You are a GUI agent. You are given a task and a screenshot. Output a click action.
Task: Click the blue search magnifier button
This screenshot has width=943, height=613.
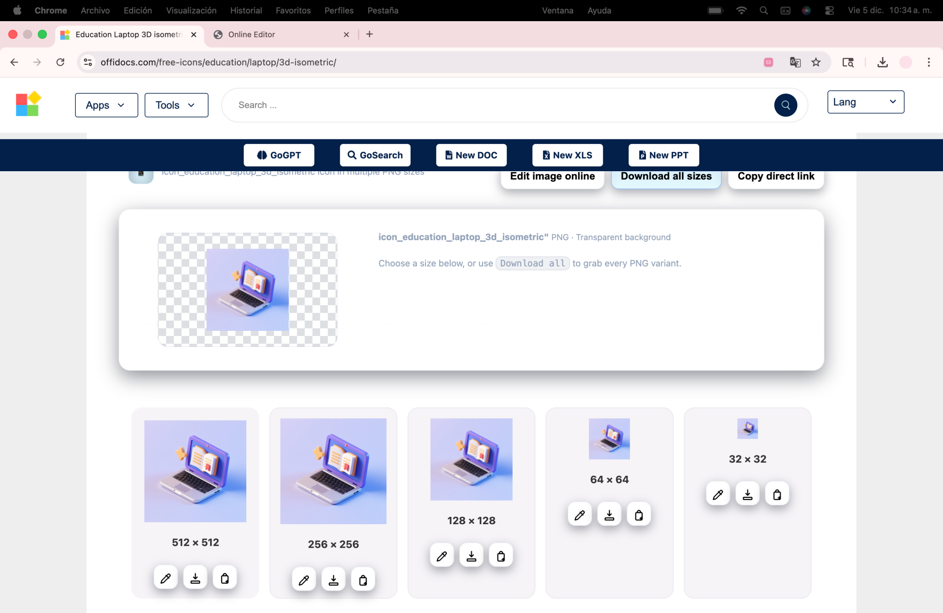(x=786, y=105)
